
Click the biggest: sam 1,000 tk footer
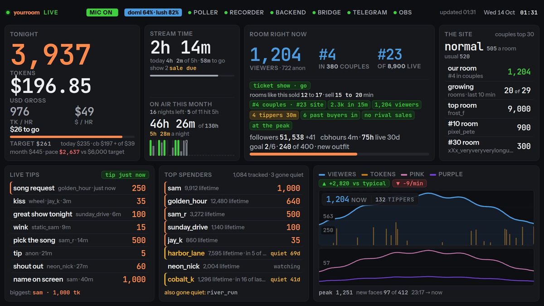click(45, 292)
